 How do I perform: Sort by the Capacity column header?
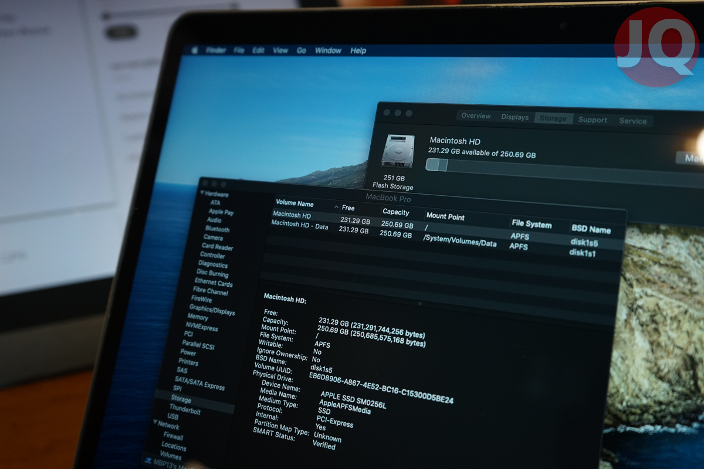[395, 212]
